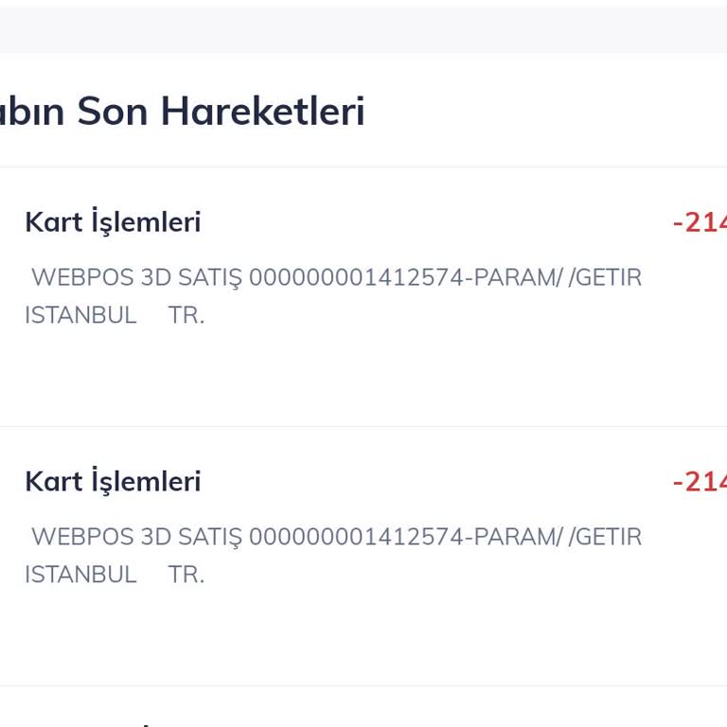Viewport: 727px width, 727px height.
Task: Click the TR. country code in first transaction
Action: [186, 315]
